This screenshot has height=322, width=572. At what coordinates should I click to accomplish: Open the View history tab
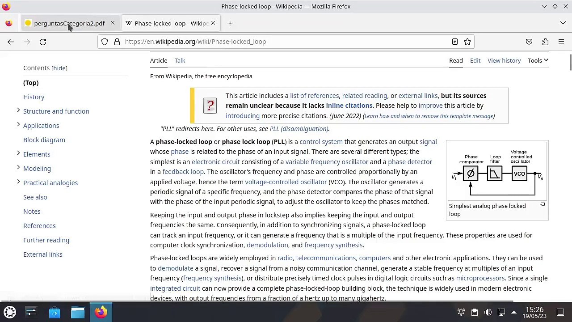click(x=504, y=60)
